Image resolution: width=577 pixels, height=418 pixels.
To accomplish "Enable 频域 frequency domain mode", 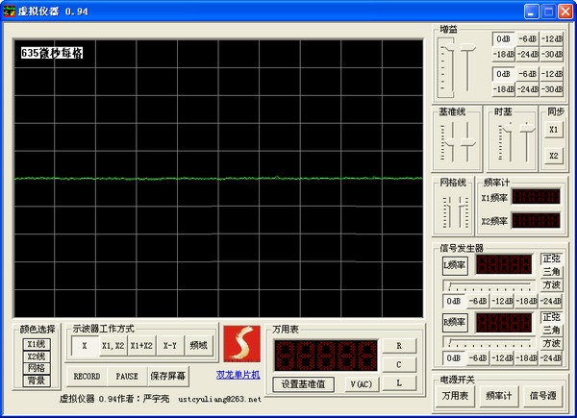I will pyautogui.click(x=198, y=346).
